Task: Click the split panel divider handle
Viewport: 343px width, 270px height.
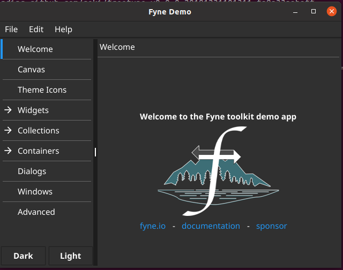Action: (95, 152)
